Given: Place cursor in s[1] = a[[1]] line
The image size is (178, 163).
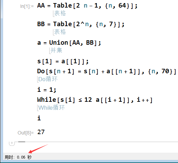Looking at the screenshot, I should coord(63,62).
